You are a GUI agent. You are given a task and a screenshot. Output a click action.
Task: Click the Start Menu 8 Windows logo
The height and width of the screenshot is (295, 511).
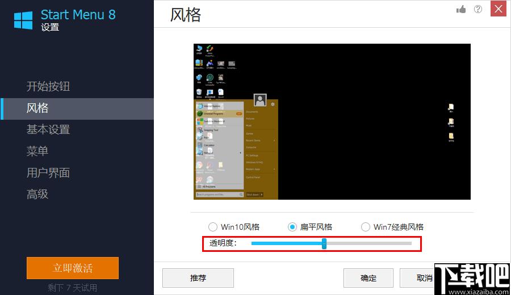[23, 20]
